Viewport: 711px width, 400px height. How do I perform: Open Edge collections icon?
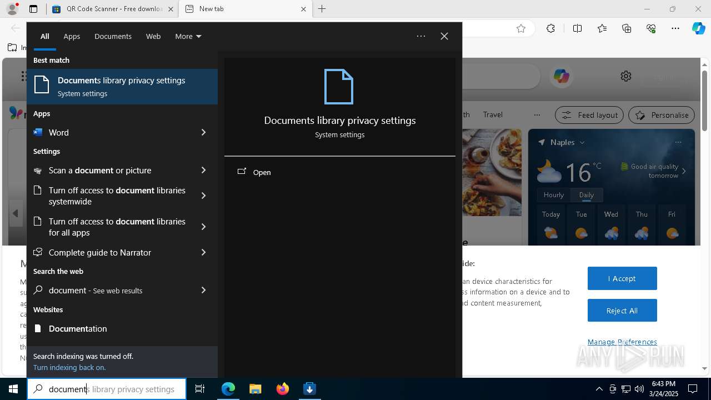(627, 28)
